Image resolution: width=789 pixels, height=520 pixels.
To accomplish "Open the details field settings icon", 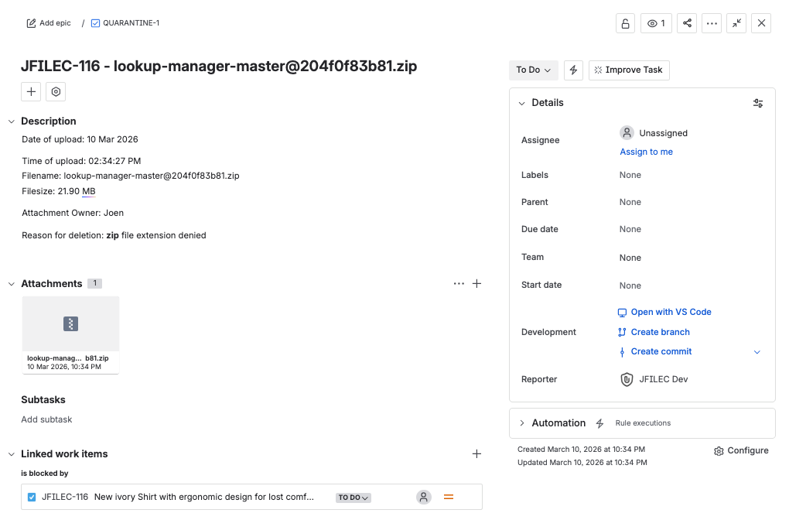I will 758,103.
